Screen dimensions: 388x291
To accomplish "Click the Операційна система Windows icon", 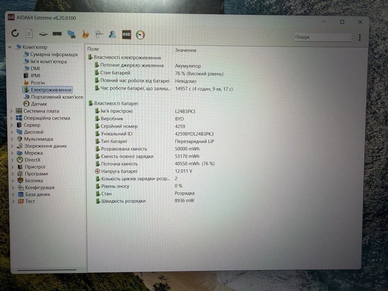I will (19, 118).
